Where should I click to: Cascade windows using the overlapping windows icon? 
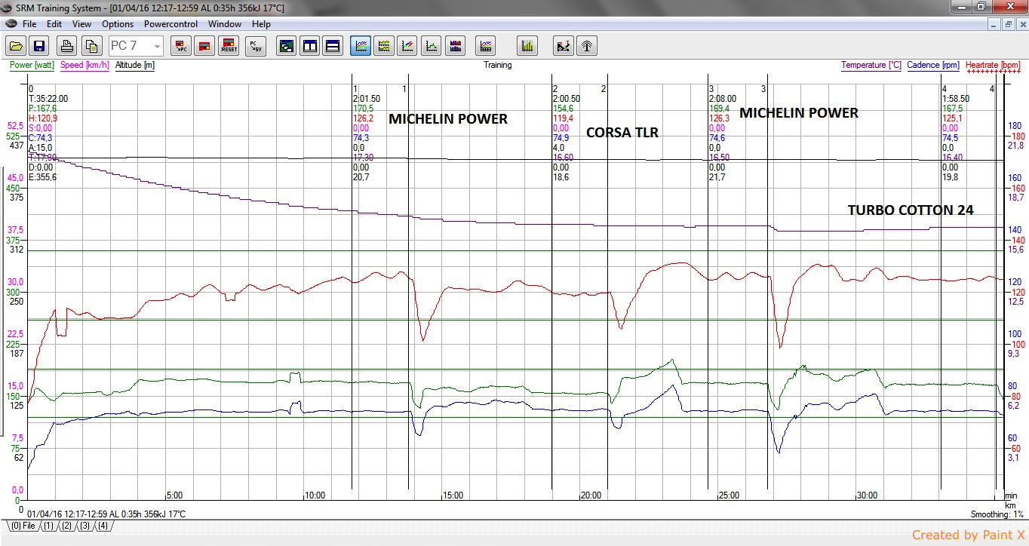coord(286,46)
